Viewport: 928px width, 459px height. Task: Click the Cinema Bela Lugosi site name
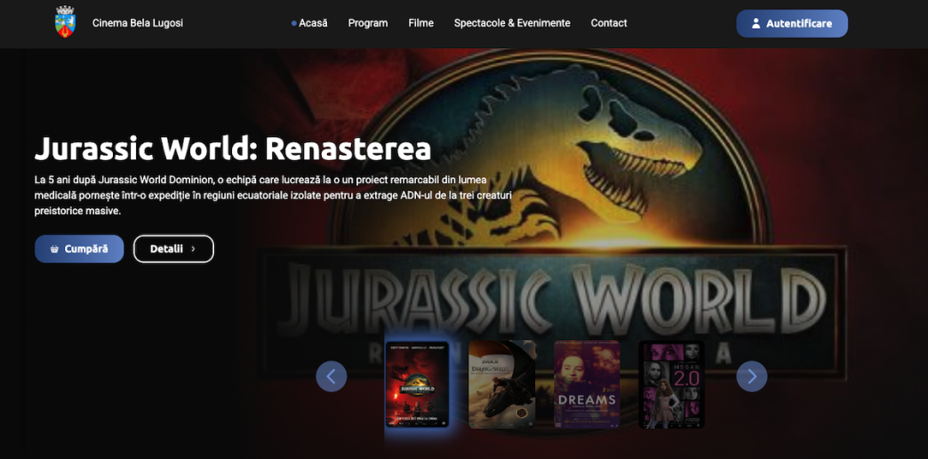(138, 23)
